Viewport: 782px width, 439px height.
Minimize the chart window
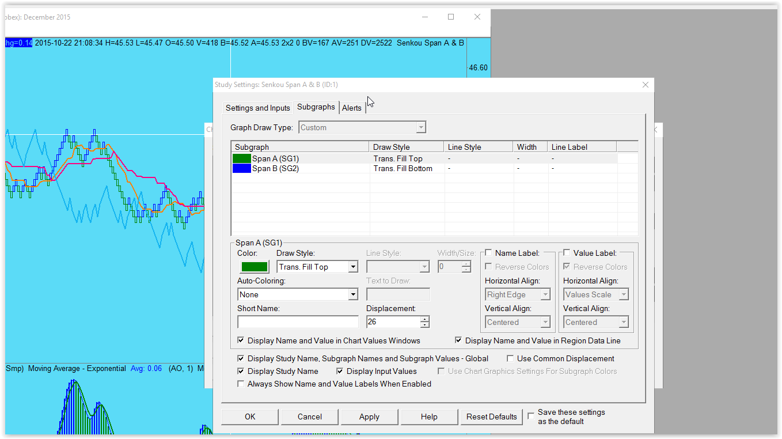tap(424, 17)
